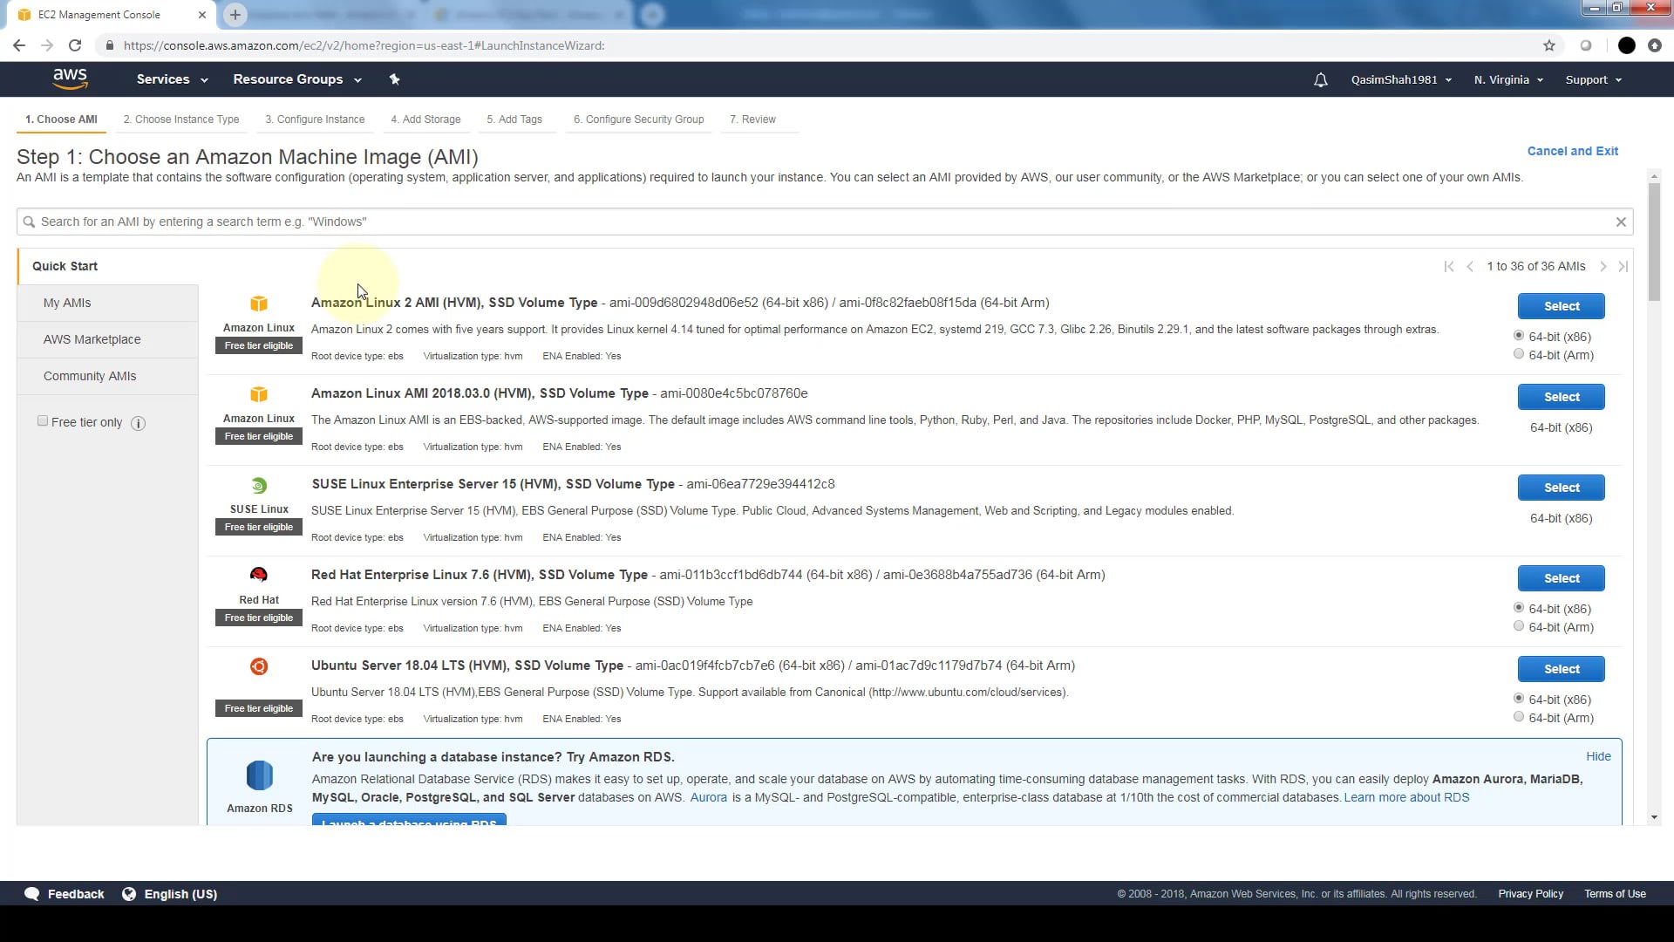1674x942 pixels.
Task: Click the SUSE Linux chameleon icon
Action: tap(258, 486)
